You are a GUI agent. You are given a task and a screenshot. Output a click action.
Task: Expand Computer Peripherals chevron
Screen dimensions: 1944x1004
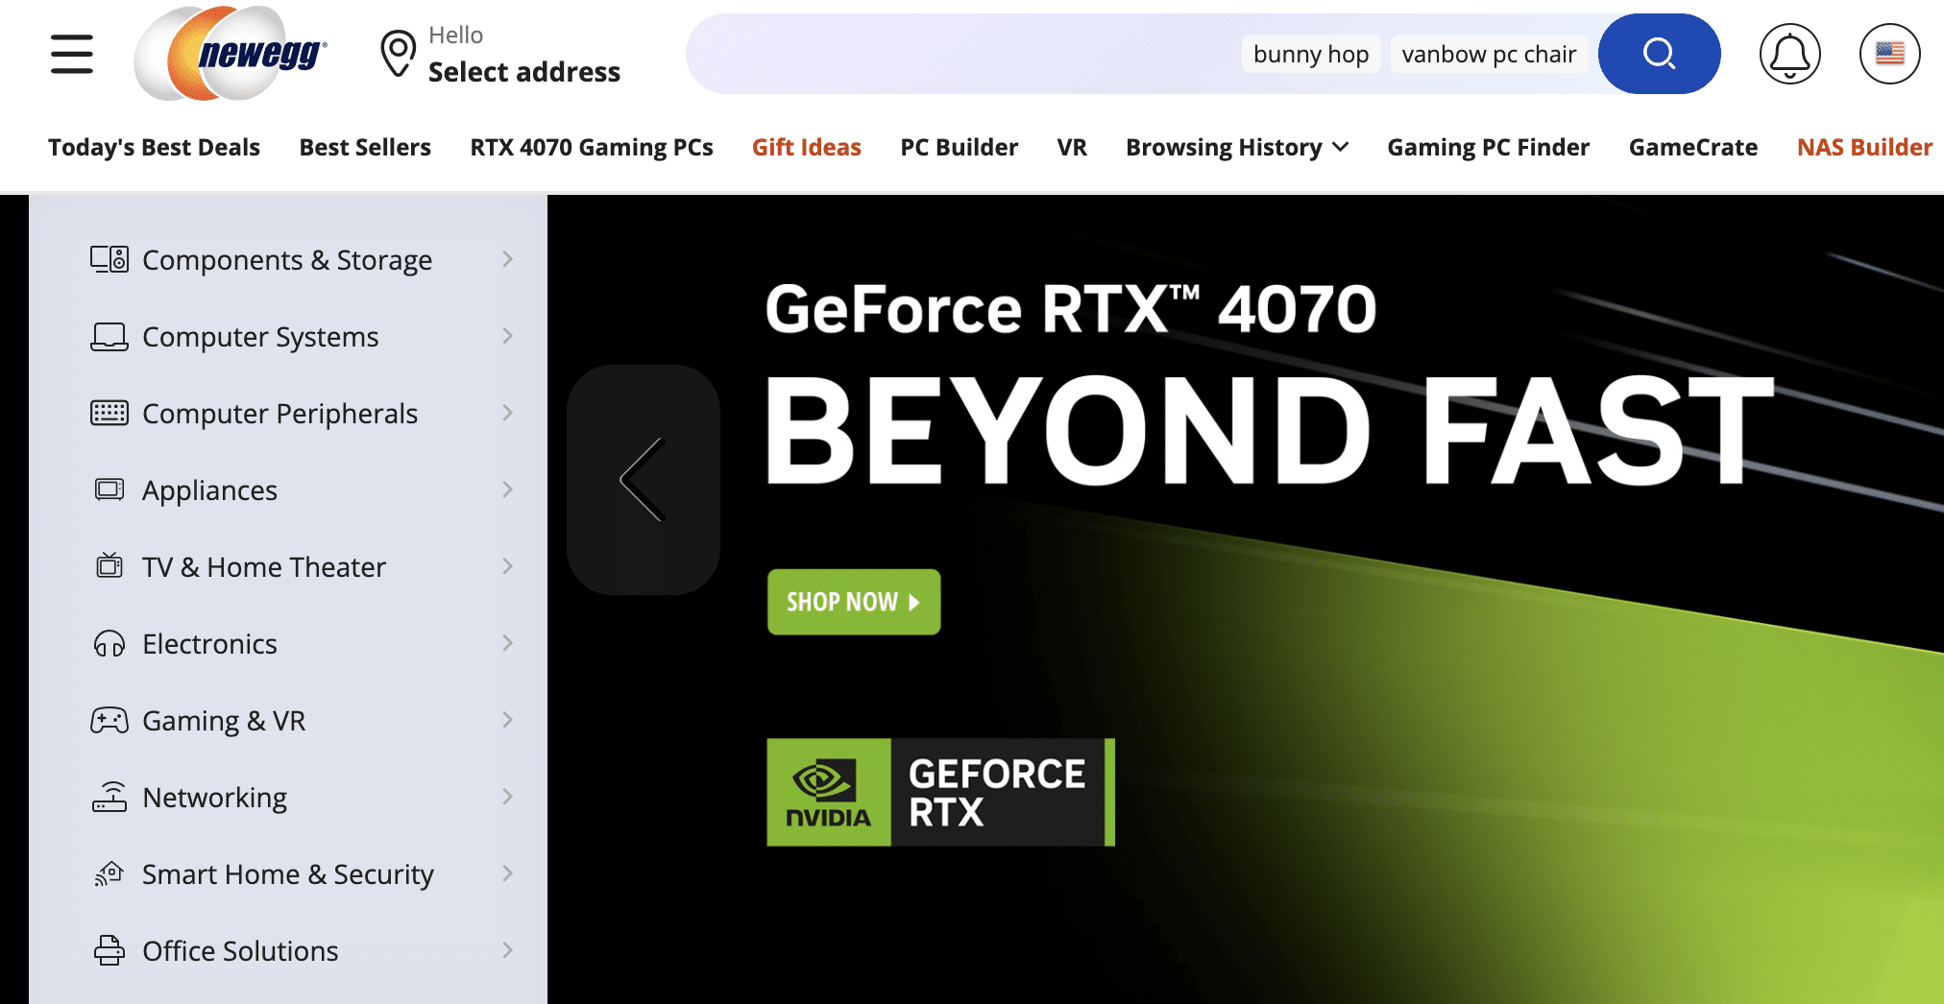[507, 413]
